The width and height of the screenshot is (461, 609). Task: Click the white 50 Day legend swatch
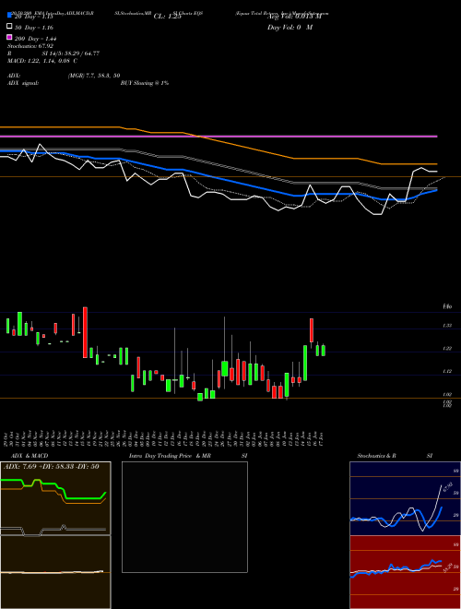10,27
